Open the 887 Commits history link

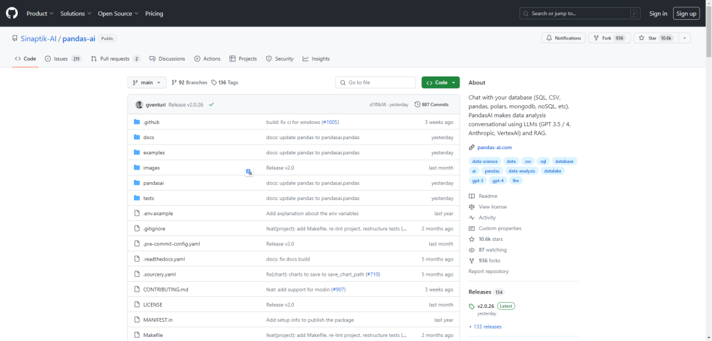click(x=431, y=104)
